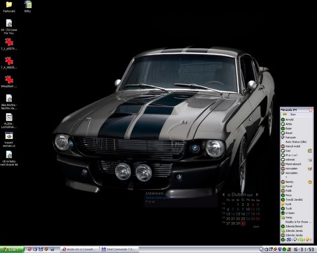Switch to the Total Commander 7.0 taskbar button
This screenshot has width=317, height=253.
[120, 250]
